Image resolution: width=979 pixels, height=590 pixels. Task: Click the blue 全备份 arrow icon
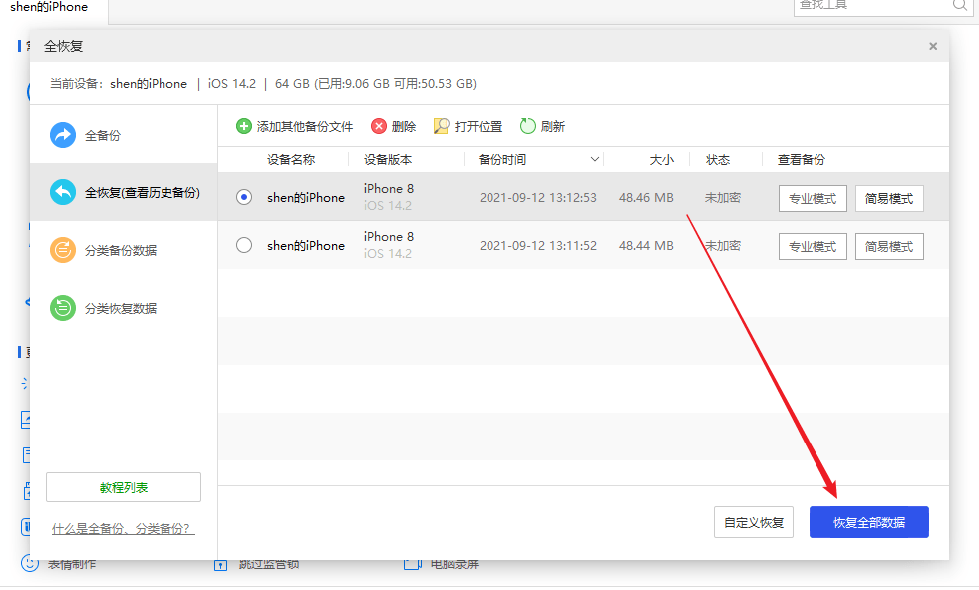(x=63, y=135)
